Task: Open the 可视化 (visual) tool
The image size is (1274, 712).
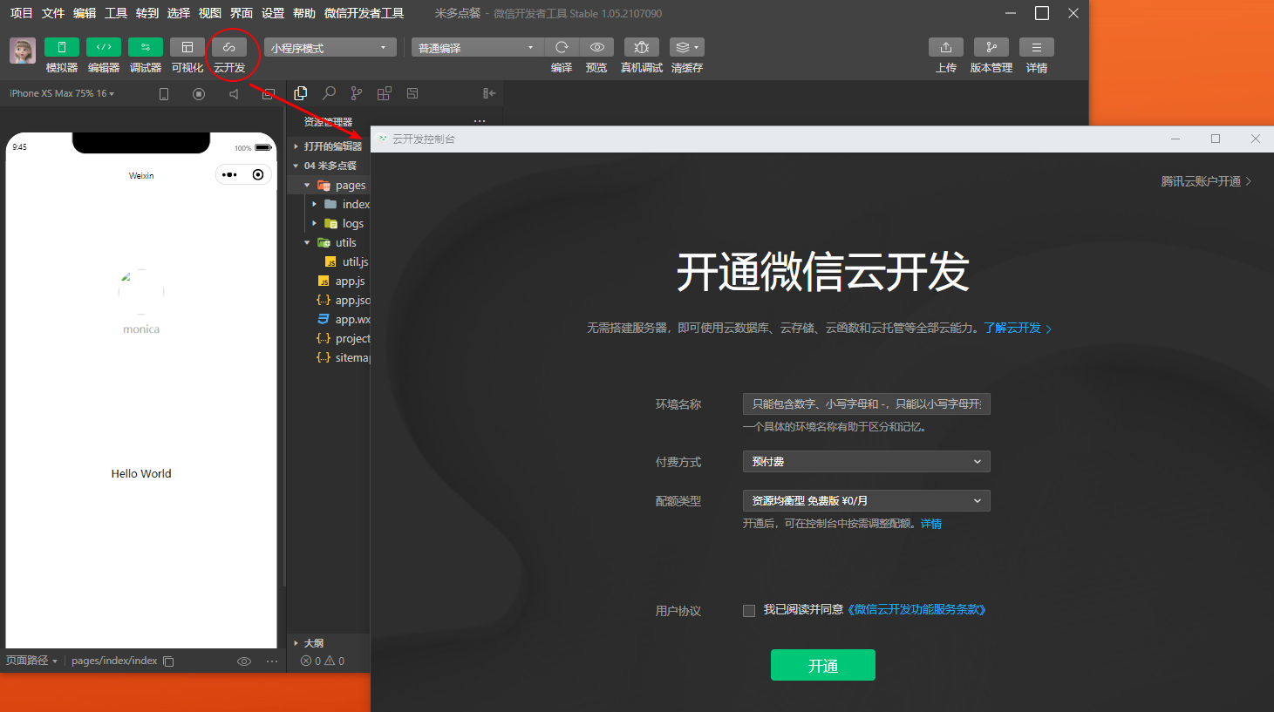Action: 187,47
